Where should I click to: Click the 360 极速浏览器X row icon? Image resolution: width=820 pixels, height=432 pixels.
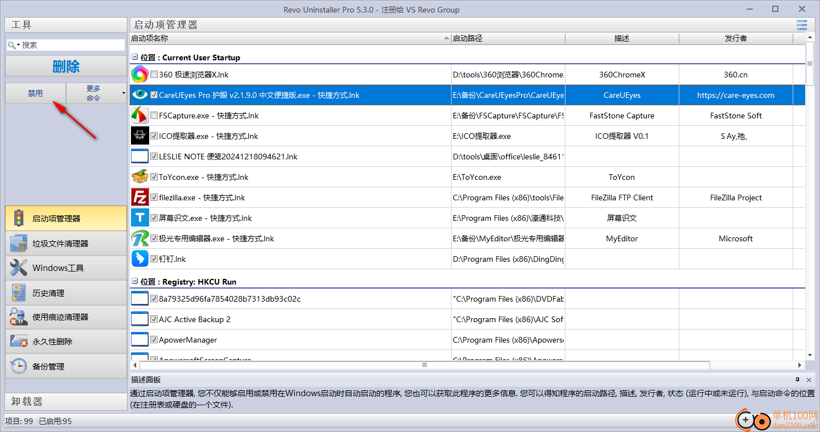140,75
